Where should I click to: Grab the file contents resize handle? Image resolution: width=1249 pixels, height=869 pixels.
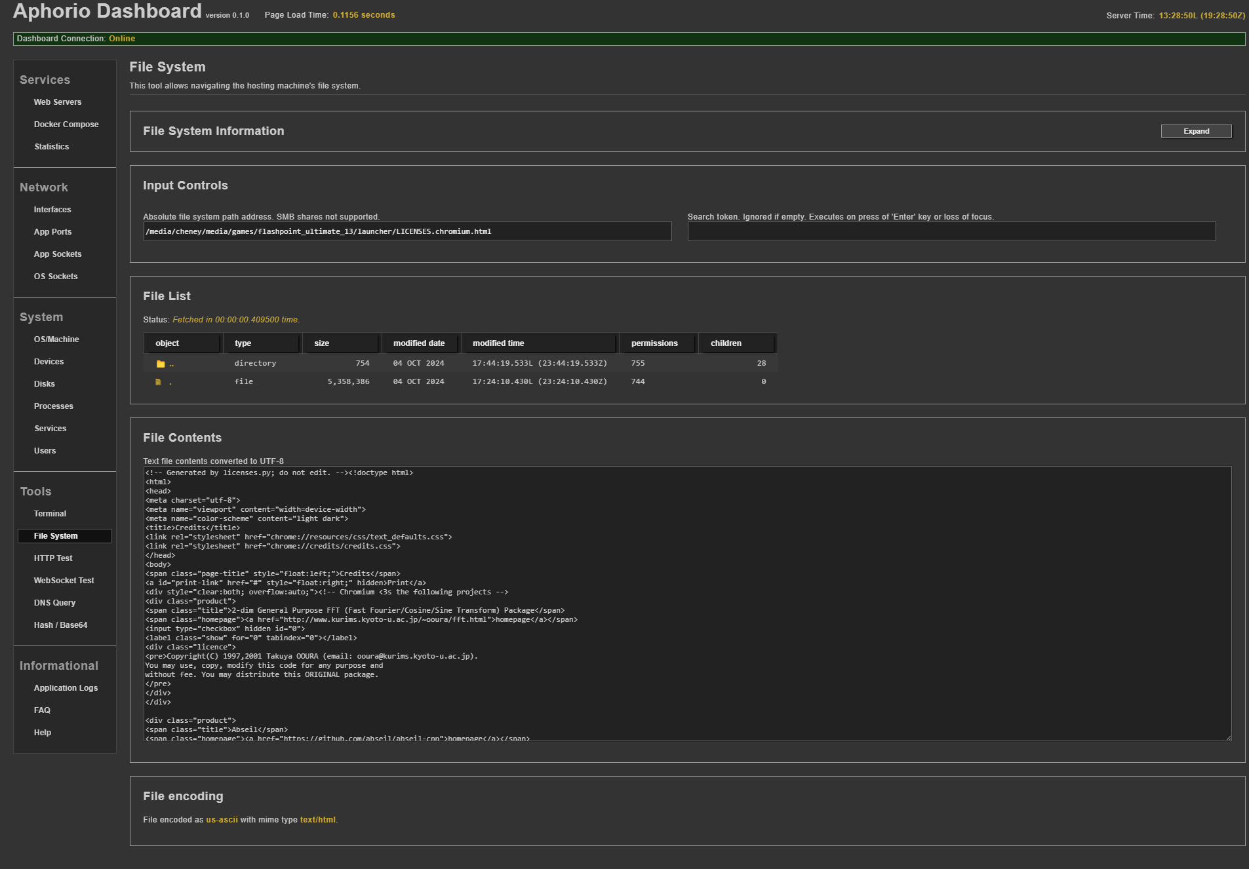coord(1228,737)
